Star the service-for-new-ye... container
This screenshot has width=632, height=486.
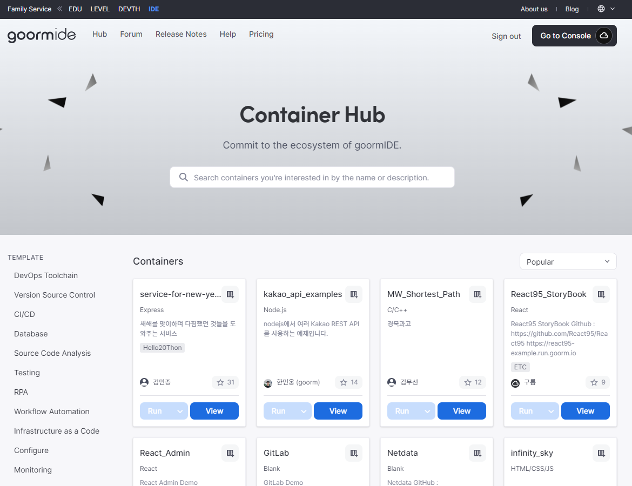225,382
